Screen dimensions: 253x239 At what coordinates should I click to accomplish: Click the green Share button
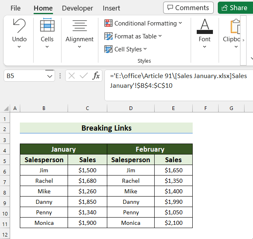235,8
